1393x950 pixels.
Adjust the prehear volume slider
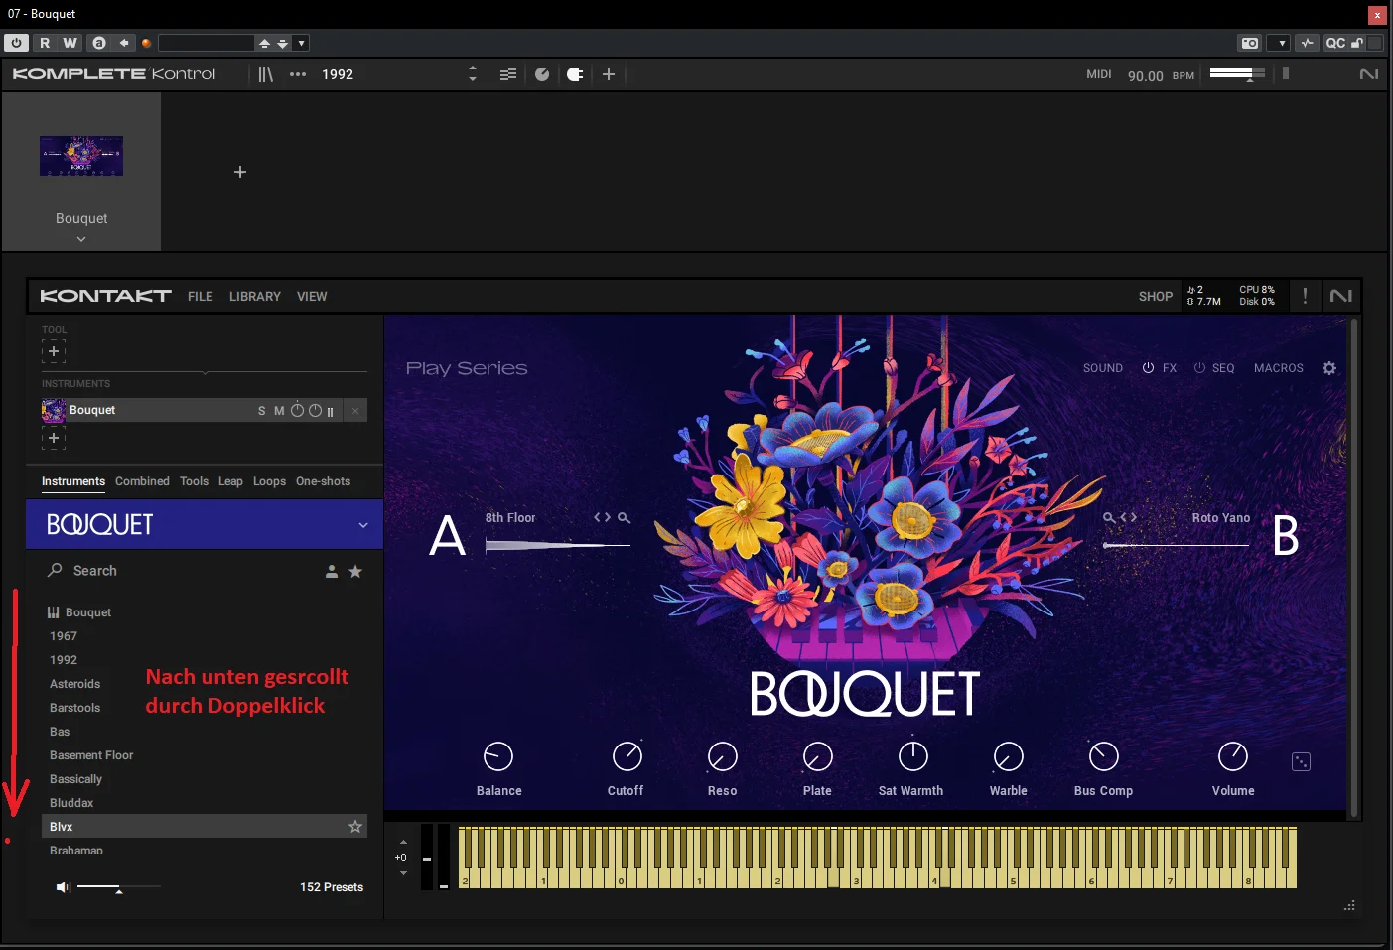pyautogui.click(x=119, y=886)
